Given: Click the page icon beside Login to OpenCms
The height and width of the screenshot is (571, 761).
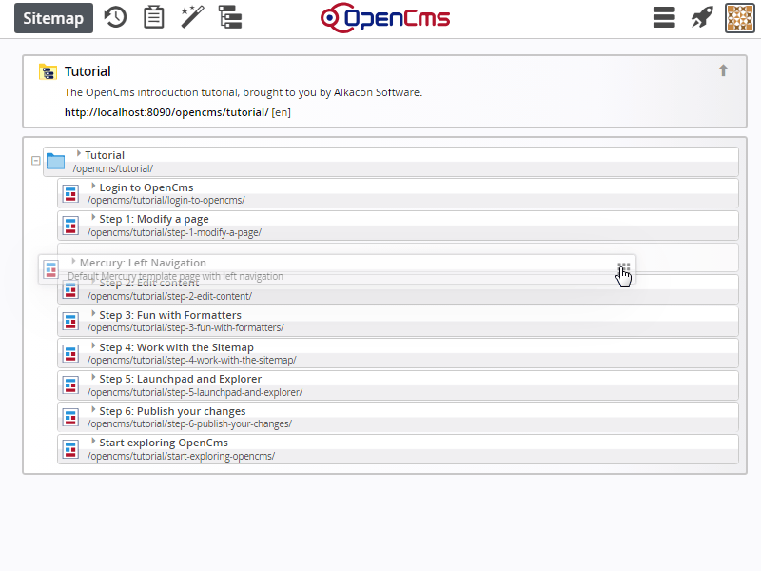Looking at the screenshot, I should (x=70, y=193).
